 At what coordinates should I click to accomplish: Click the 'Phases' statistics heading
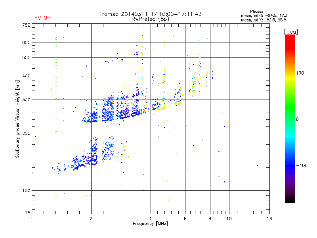click(256, 12)
